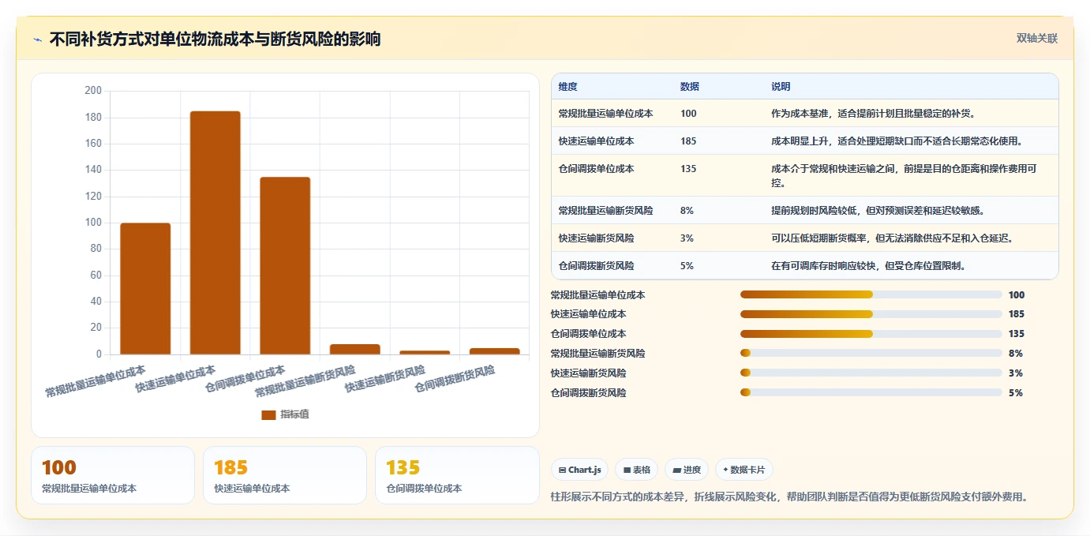Screen dimensions: 1090x536
Task: Click the table data value 185
Action: coord(688,141)
